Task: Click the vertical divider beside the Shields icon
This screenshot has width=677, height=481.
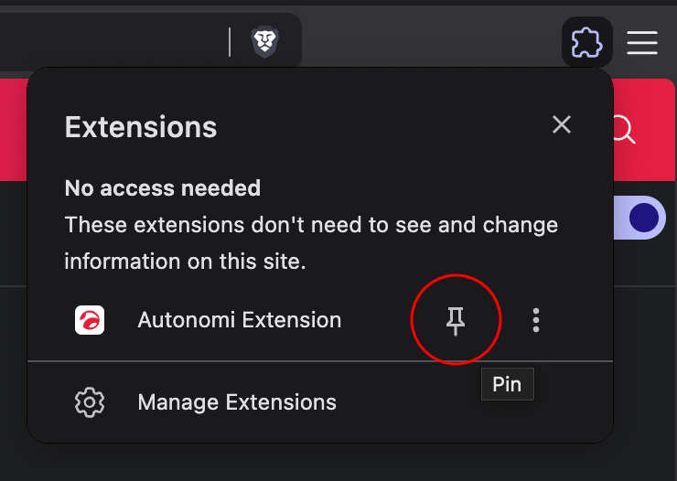Action: point(231,41)
